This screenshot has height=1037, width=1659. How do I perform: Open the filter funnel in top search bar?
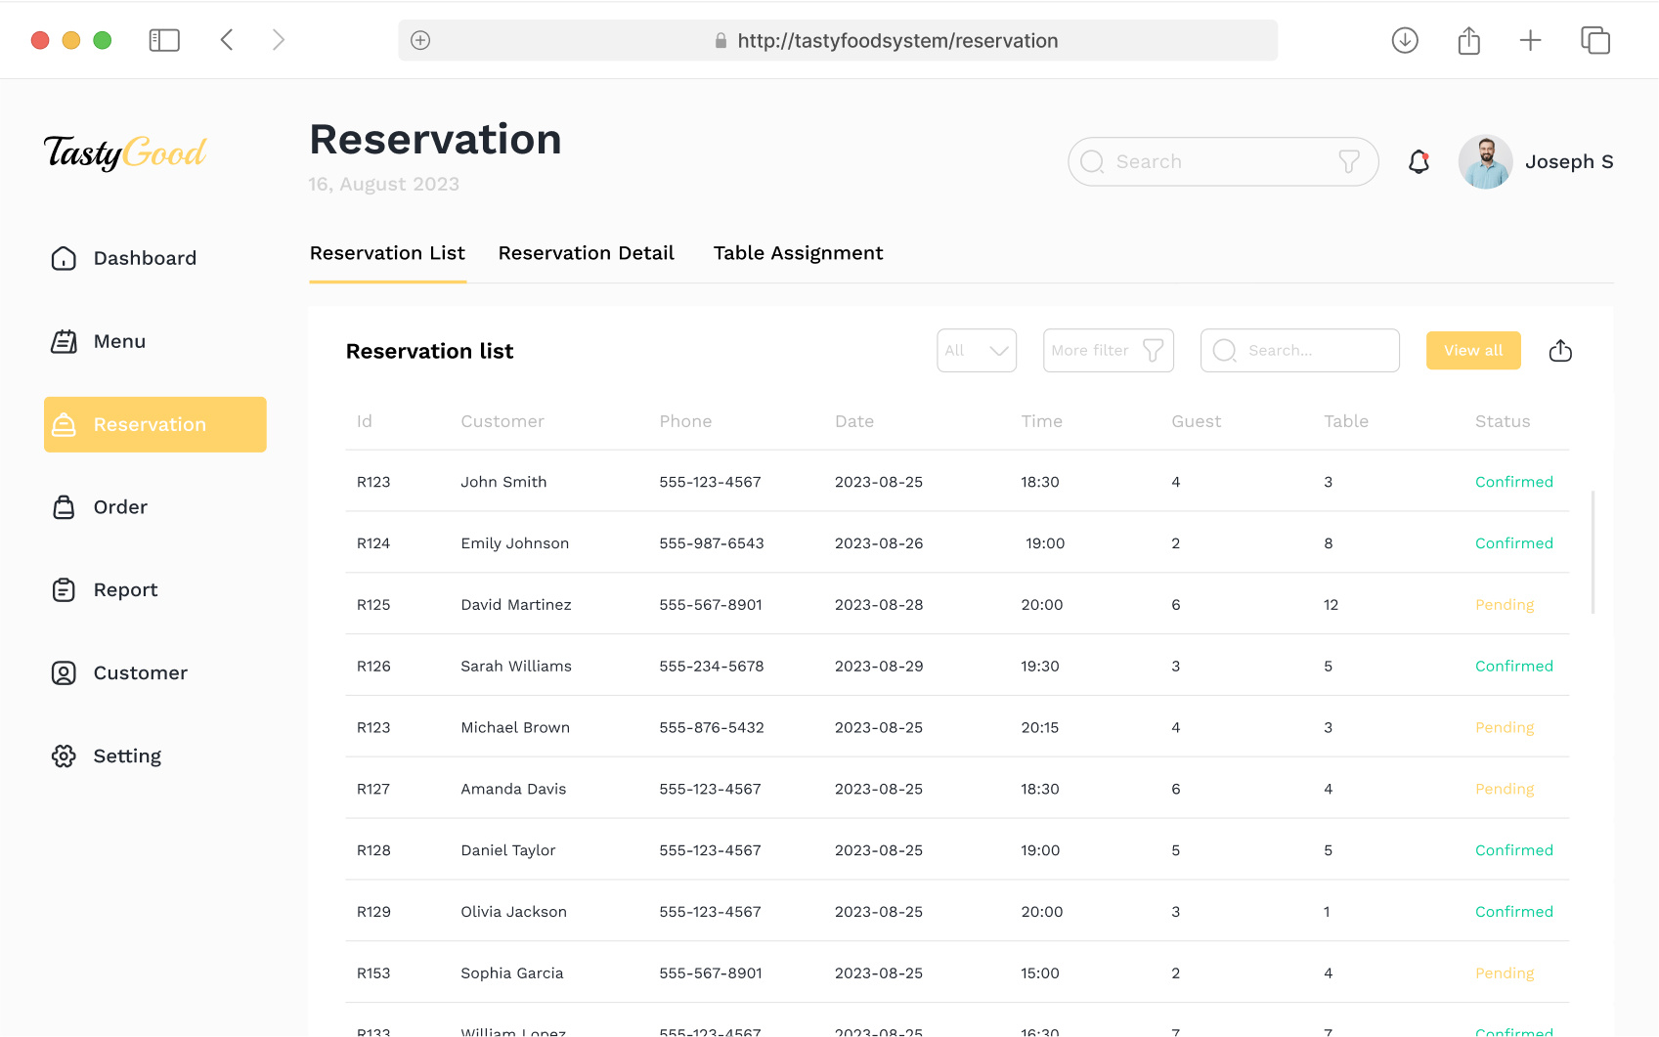pyautogui.click(x=1350, y=161)
